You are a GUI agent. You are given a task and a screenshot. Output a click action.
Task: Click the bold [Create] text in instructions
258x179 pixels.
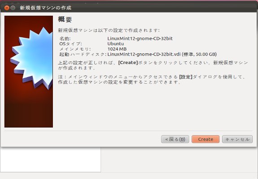coord(128,63)
